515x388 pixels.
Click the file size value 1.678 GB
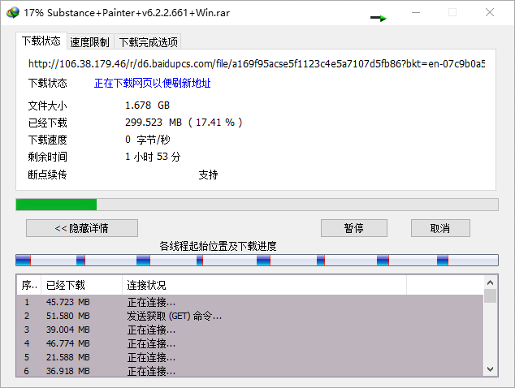pyautogui.click(x=148, y=106)
